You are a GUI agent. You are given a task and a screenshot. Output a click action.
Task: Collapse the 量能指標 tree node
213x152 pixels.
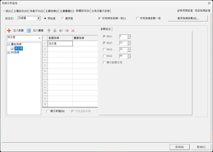(x=9, y=44)
